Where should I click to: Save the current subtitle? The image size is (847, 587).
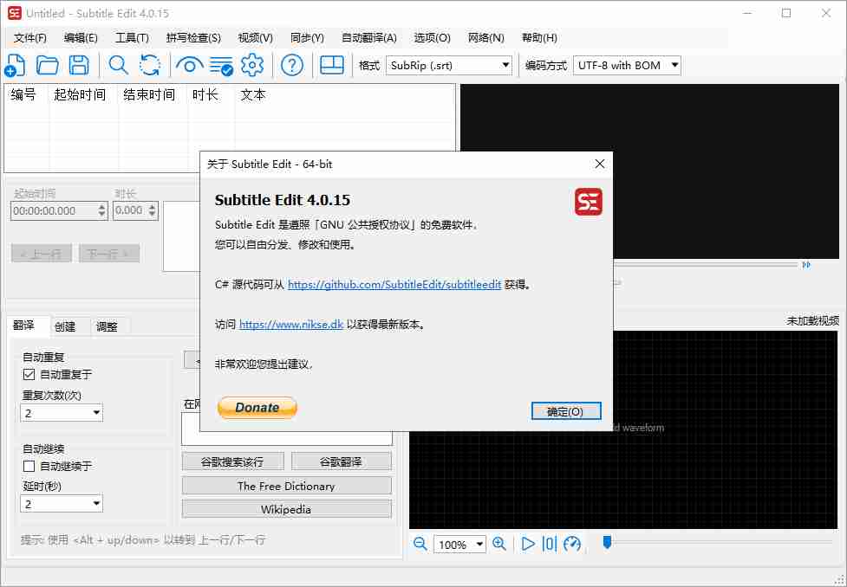[x=78, y=65]
